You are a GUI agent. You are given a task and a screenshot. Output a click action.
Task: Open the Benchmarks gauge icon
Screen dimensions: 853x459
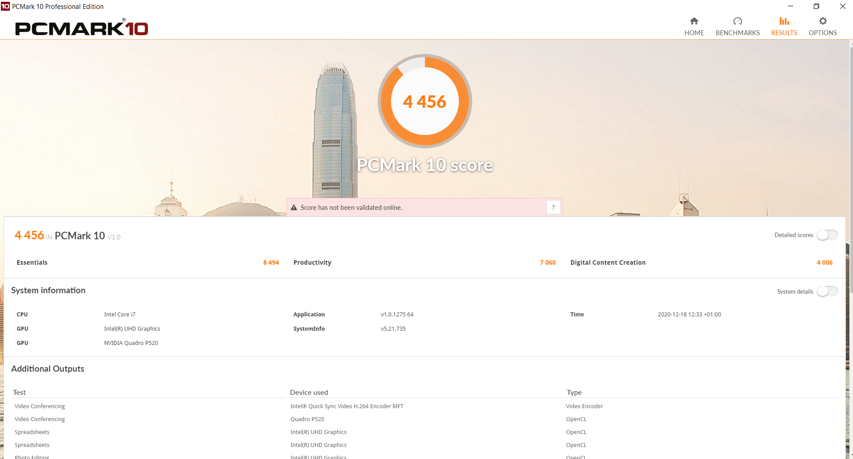(x=737, y=21)
